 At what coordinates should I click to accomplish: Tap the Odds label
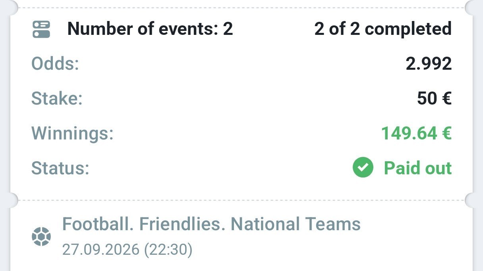[55, 64]
